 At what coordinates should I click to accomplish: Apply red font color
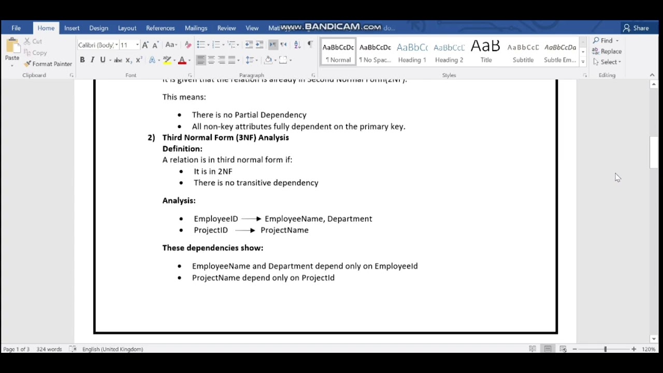[182, 60]
